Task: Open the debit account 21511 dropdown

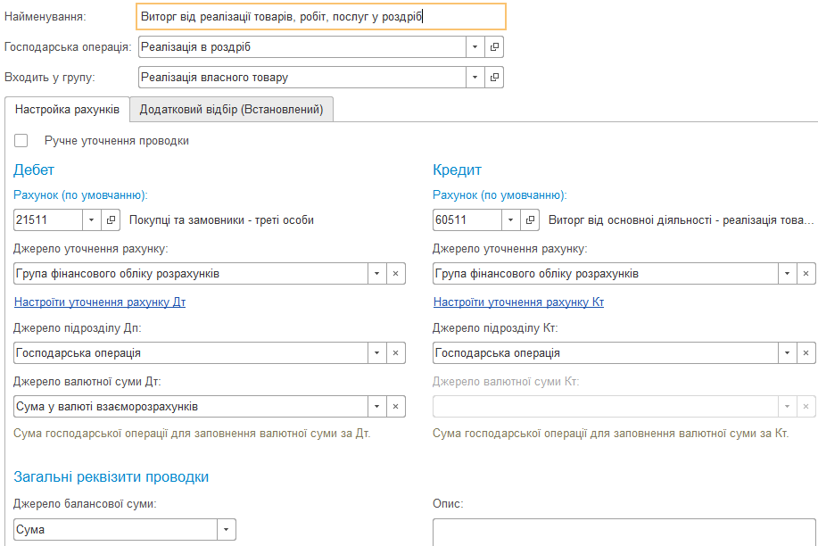Action: click(93, 219)
